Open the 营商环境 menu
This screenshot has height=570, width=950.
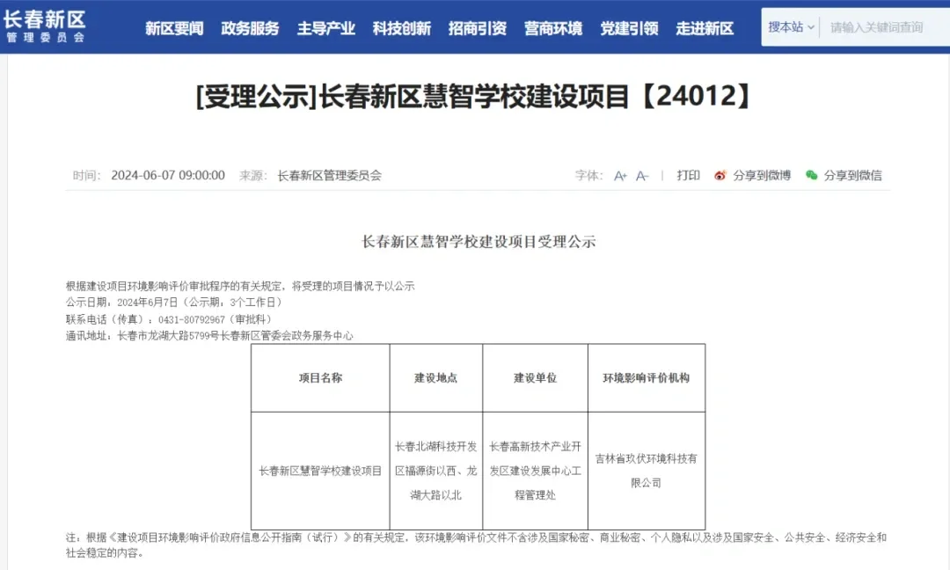(x=553, y=28)
